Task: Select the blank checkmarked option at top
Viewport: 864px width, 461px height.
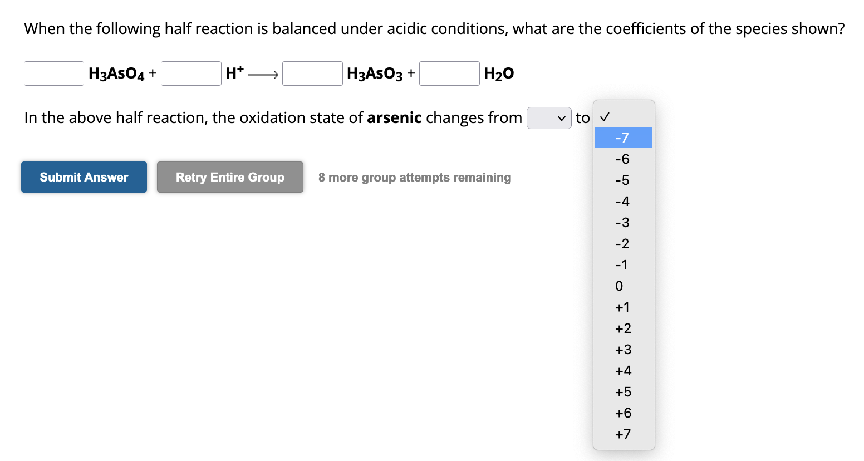Action: 623,117
